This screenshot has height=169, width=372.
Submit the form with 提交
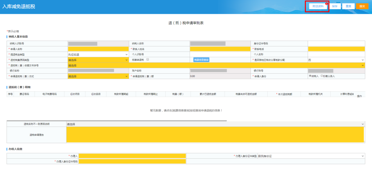coord(362,6)
